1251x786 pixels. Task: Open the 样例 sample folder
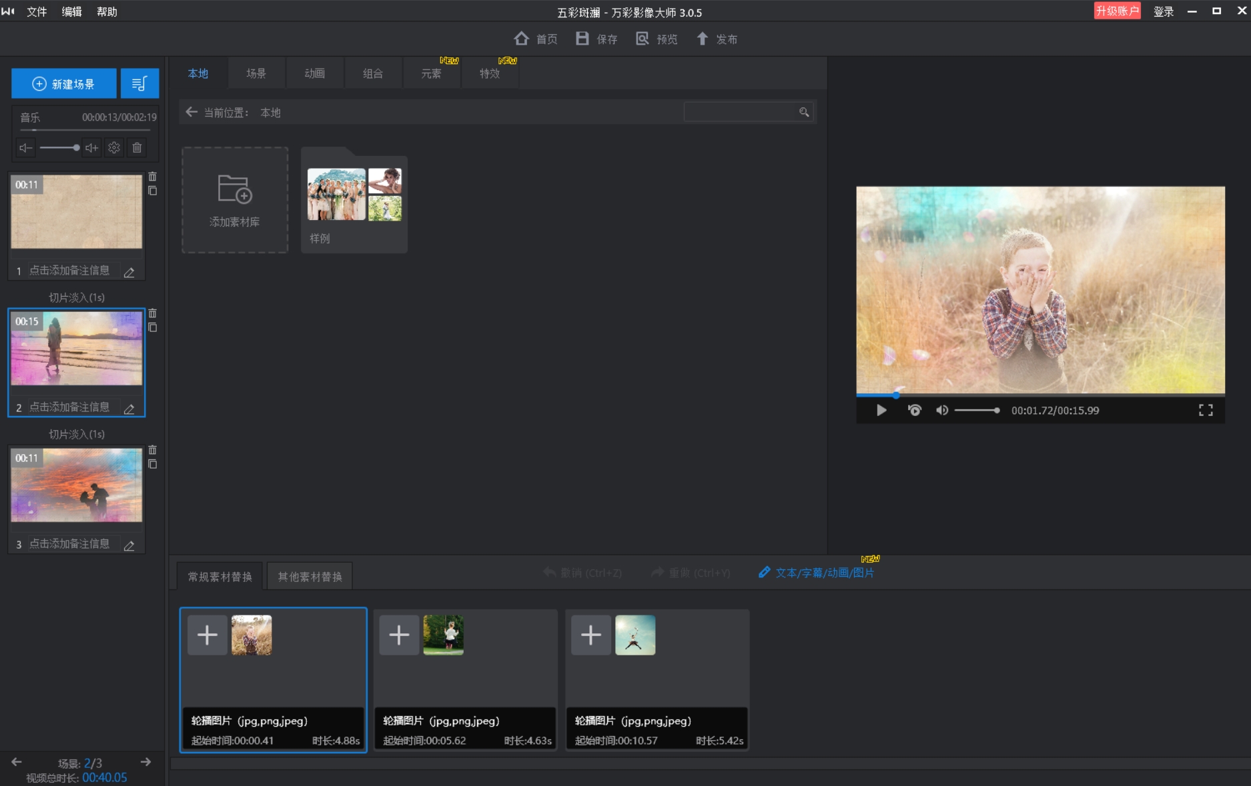(x=354, y=200)
